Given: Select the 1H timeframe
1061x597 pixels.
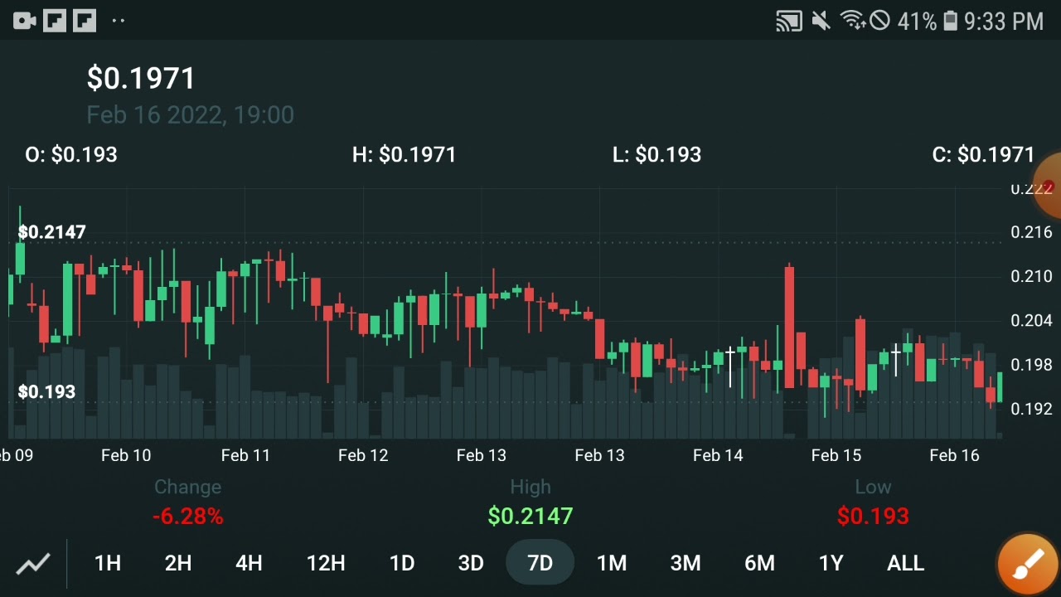Looking at the screenshot, I should 108,564.
